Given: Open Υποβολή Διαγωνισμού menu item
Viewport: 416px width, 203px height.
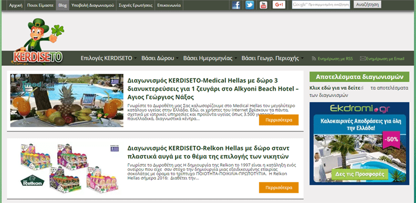Looking at the screenshot, I should pos(93,6).
